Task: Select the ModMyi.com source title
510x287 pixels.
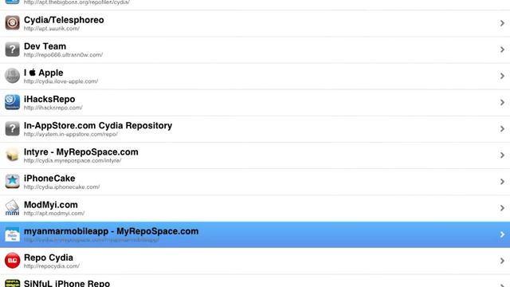Action: click(x=51, y=205)
